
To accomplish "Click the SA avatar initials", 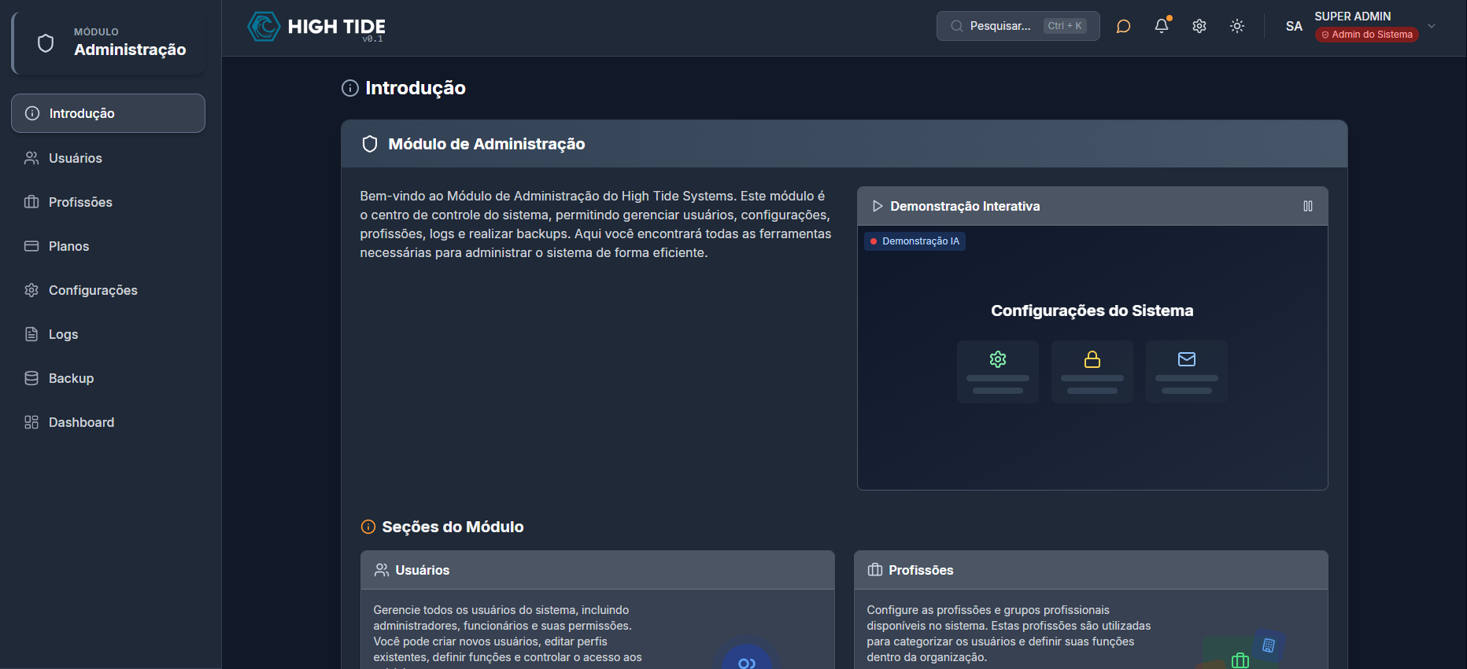I will pyautogui.click(x=1294, y=26).
